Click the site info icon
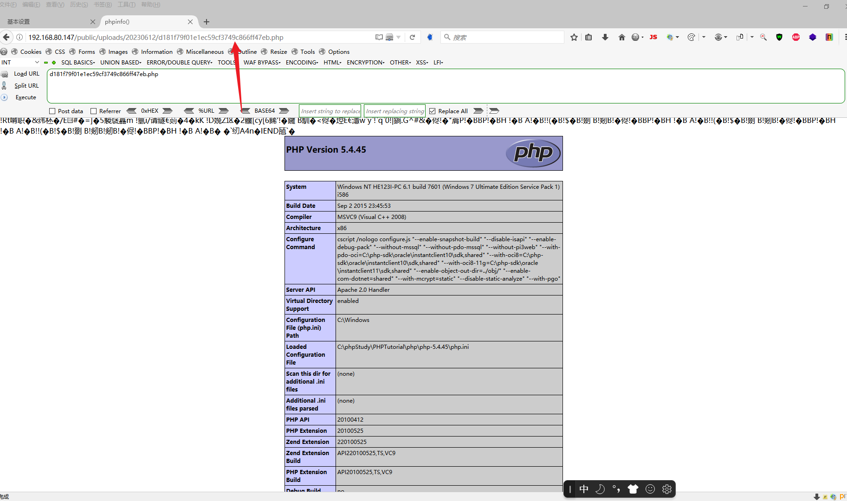Screen dimensions: 847x501 19,37
